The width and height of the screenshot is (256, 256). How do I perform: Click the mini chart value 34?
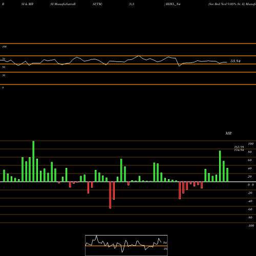point(165,243)
